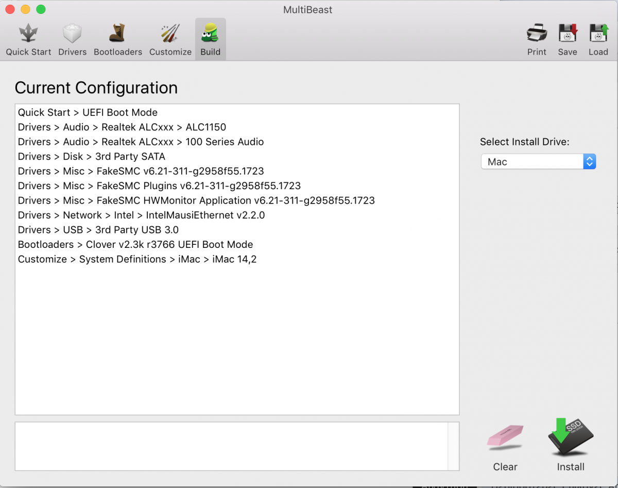Maximize the MultiBeast window
The image size is (618, 488).
coord(41,10)
